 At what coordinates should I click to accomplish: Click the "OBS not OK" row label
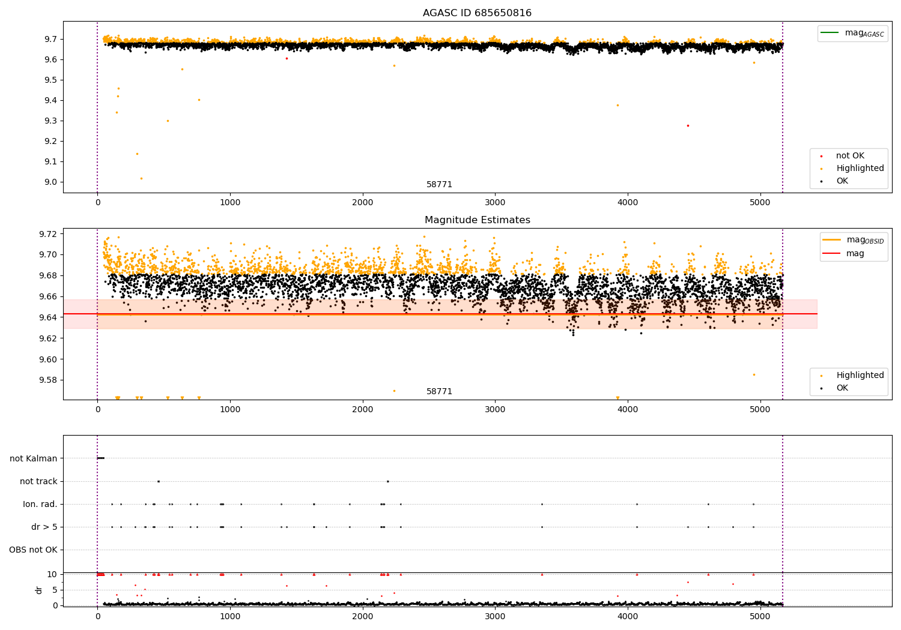click(x=33, y=550)
